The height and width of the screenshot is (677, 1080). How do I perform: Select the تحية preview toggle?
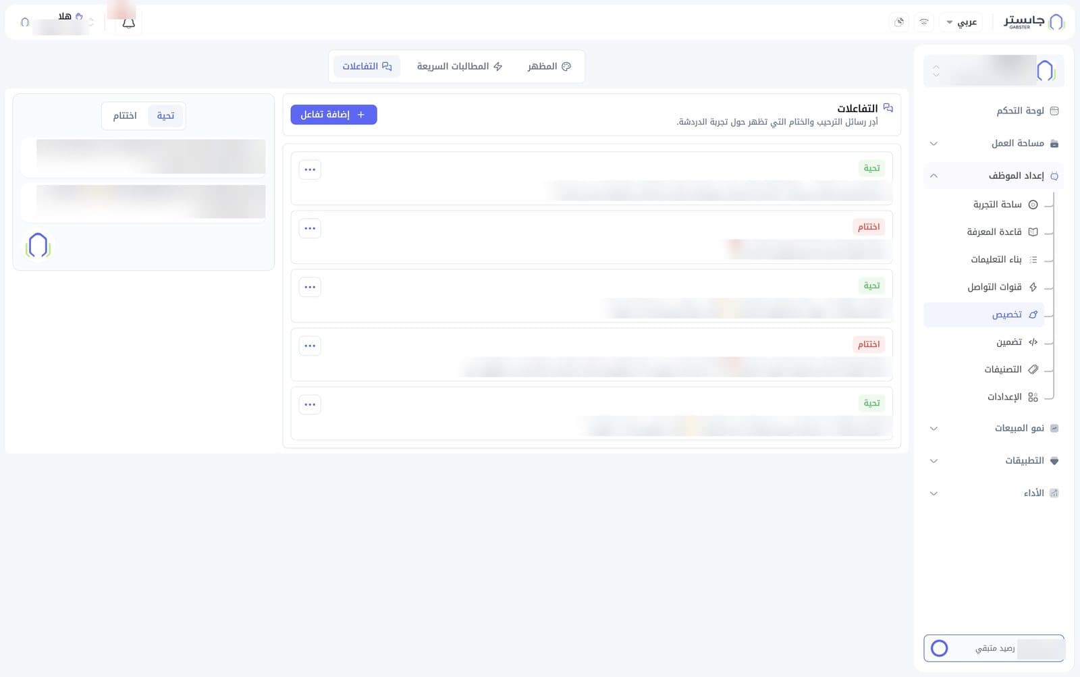(165, 115)
